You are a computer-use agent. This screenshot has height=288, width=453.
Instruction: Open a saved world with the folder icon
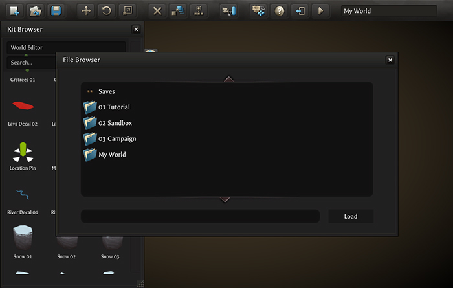point(35,11)
